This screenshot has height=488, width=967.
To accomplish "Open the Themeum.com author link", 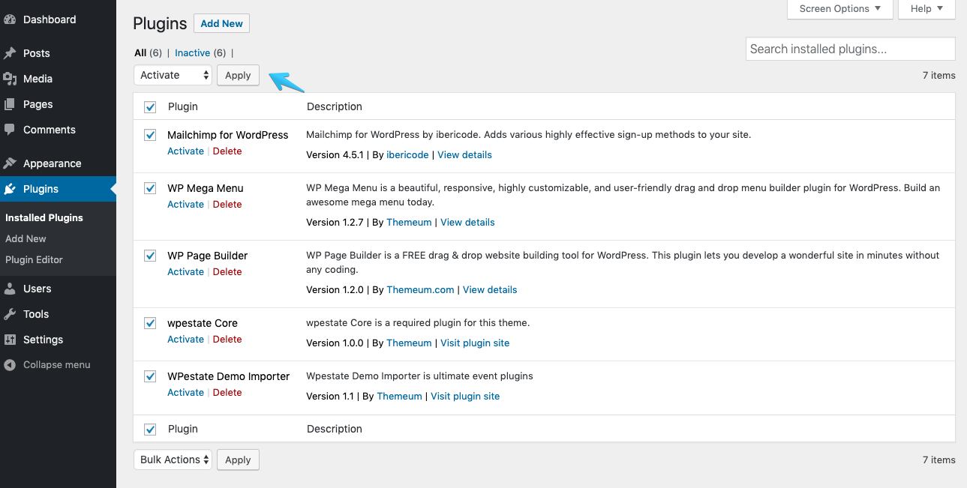I will coord(420,290).
